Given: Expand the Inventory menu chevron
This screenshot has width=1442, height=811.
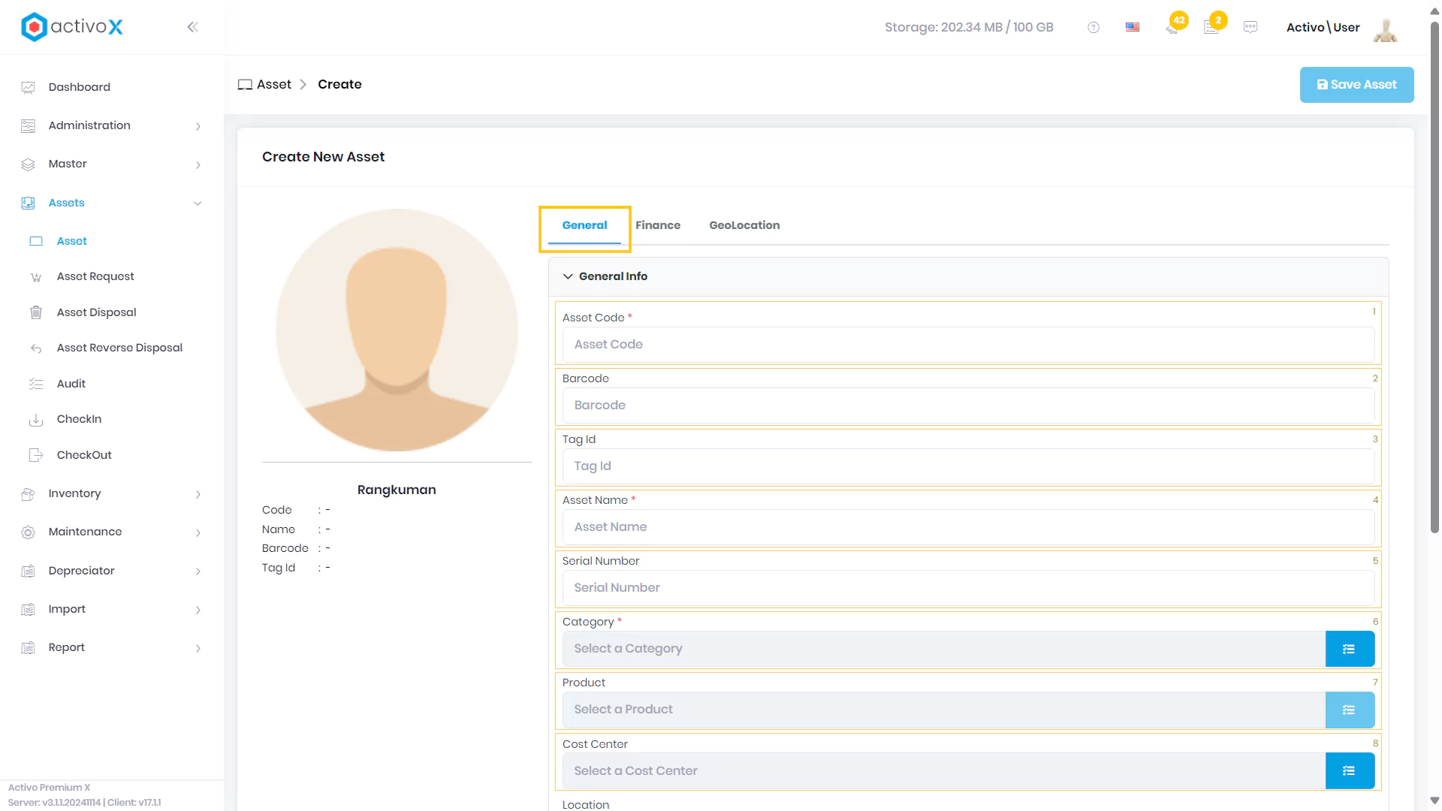Looking at the screenshot, I should tap(198, 494).
